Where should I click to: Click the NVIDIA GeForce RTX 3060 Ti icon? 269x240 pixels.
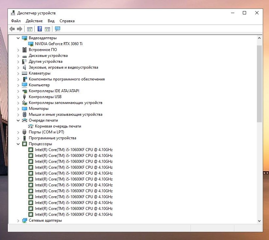(x=31, y=44)
